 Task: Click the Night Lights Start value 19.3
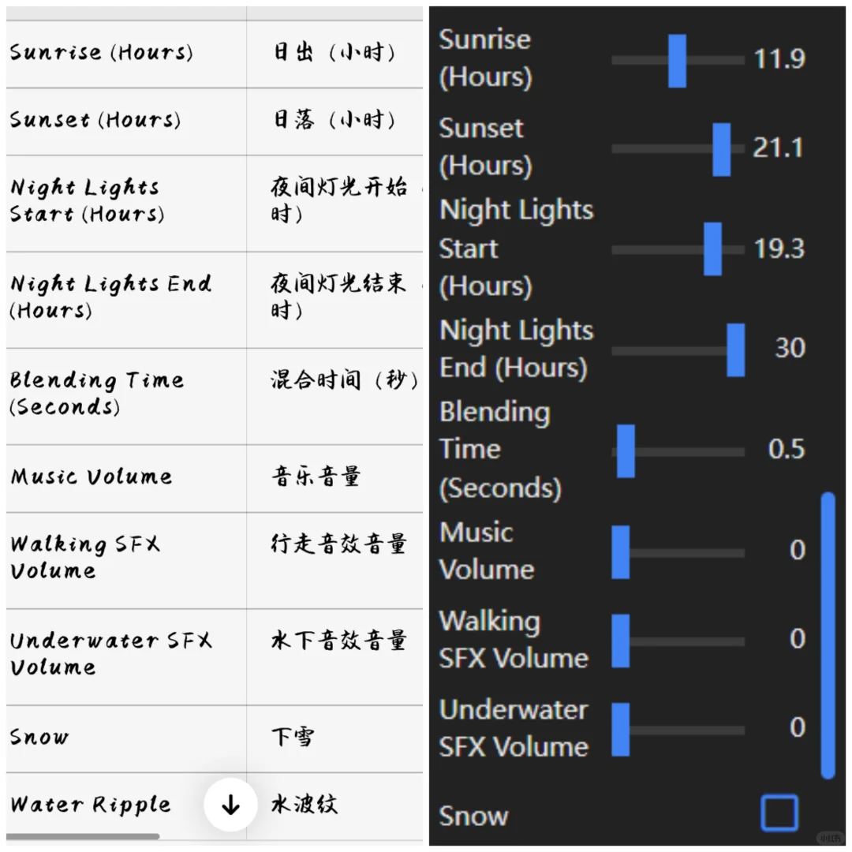click(779, 248)
